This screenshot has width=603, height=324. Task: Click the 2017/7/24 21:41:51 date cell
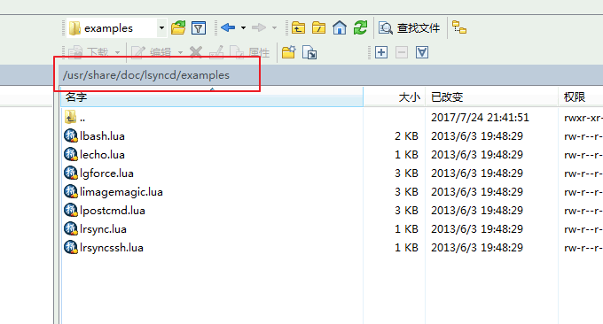point(480,118)
